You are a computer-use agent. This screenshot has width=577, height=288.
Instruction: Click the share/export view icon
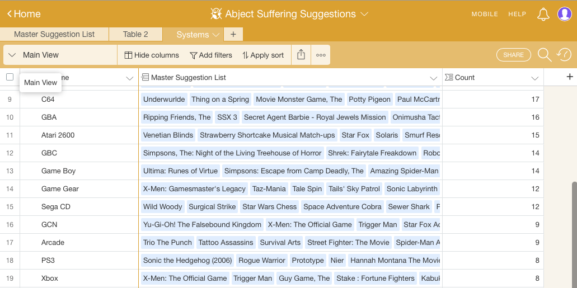click(301, 55)
